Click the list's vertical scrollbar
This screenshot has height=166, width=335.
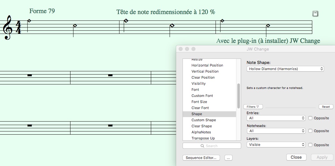[238, 96]
